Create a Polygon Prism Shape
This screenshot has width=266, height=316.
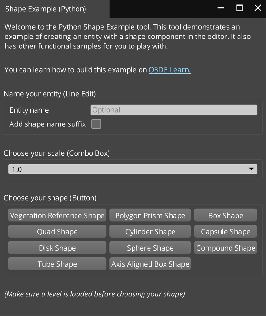(150, 215)
